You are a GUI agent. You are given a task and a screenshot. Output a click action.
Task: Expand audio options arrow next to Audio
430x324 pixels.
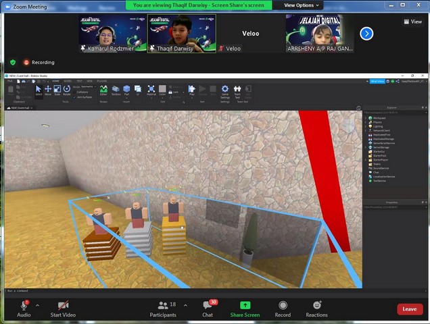tap(37, 306)
